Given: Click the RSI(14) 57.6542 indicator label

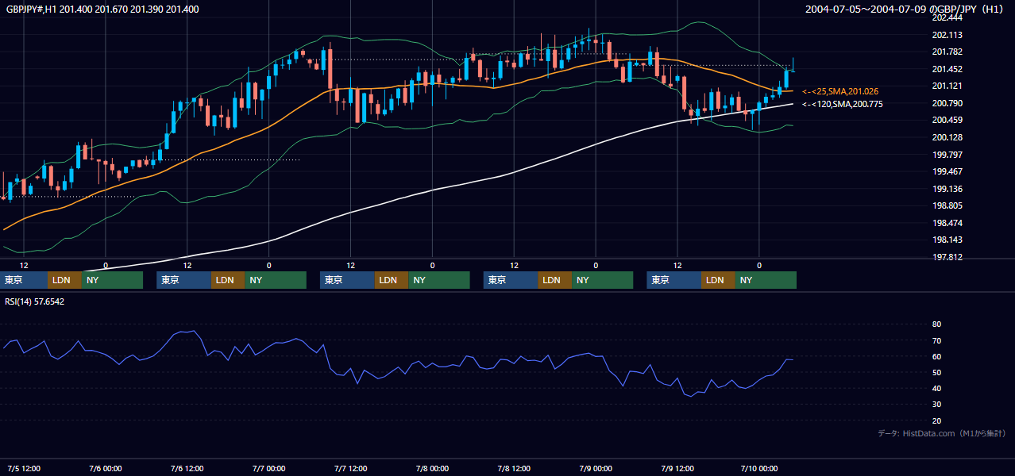Looking at the screenshot, I should point(35,301).
